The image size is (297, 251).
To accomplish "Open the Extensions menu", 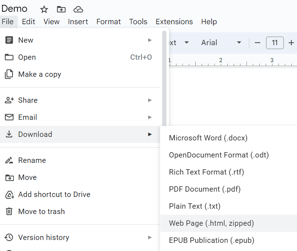I will 174,22.
